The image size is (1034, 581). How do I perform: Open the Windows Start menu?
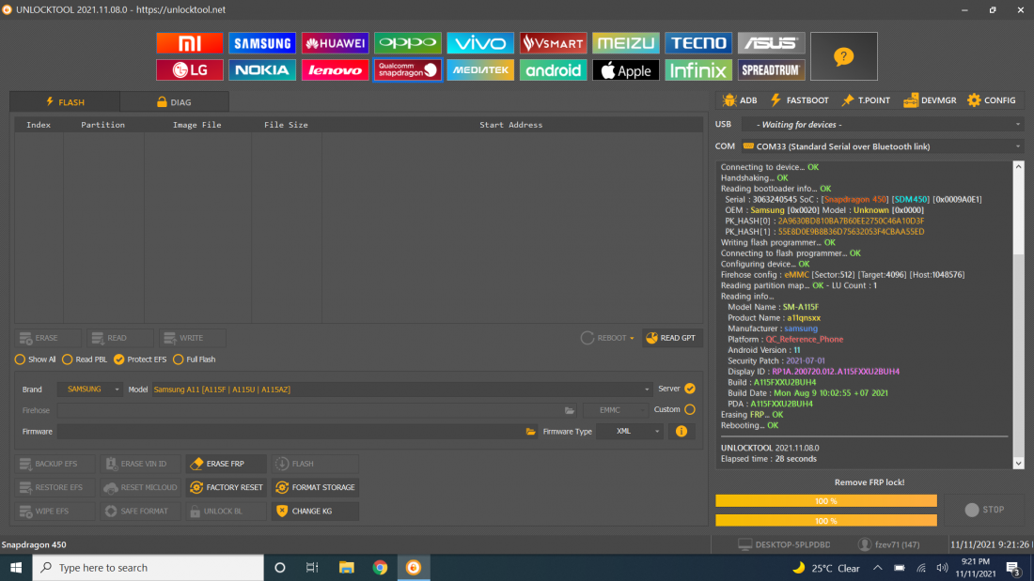16,568
